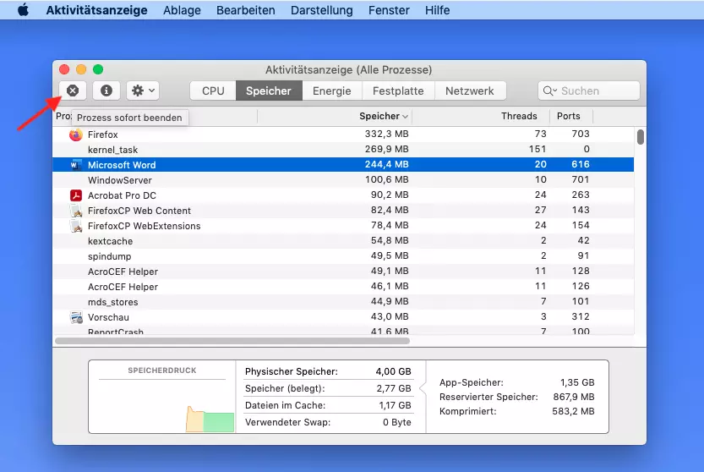Open the Fenster menu
Image resolution: width=704 pixels, height=472 pixels.
[389, 10]
